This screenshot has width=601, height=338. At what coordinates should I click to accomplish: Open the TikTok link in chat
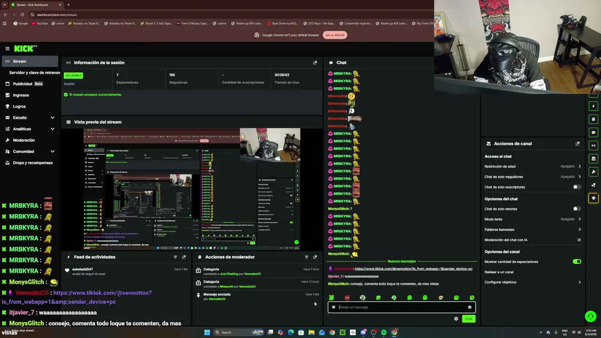pyautogui.click(x=414, y=269)
